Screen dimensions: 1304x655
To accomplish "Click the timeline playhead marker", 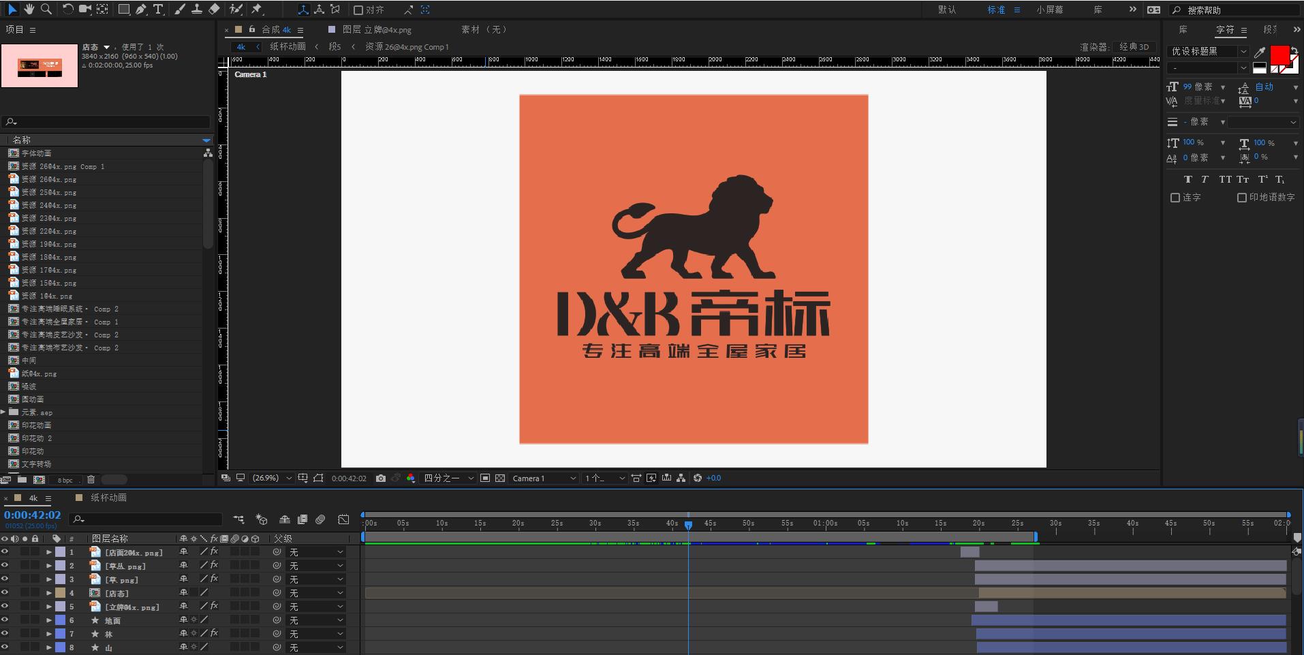I will pos(688,525).
